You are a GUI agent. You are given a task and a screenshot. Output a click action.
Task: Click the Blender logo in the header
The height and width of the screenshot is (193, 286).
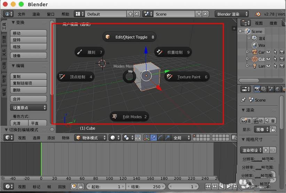258,14
